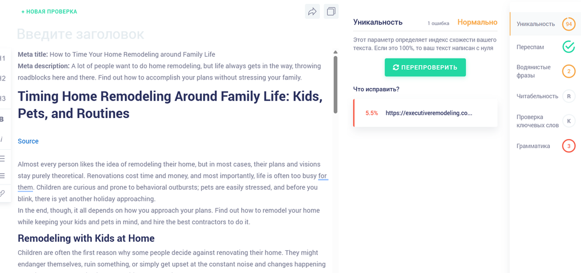Click the ПЕРЕПРОВЕРИТЬ button
This screenshot has height=273, width=581.
tap(425, 68)
